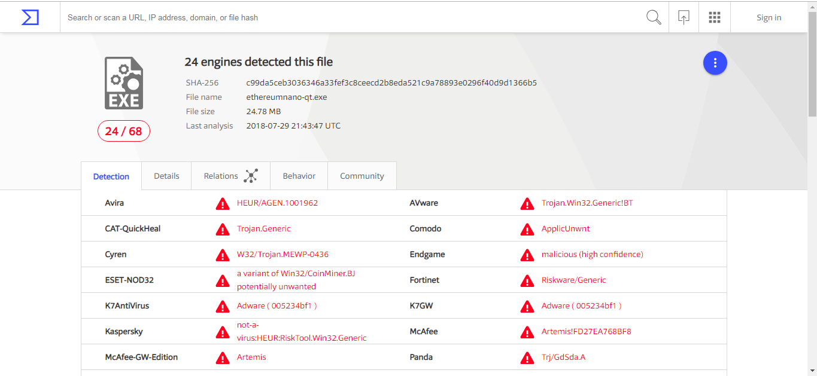
Task: Click the warning icon for Fortinet
Action: pos(527,281)
